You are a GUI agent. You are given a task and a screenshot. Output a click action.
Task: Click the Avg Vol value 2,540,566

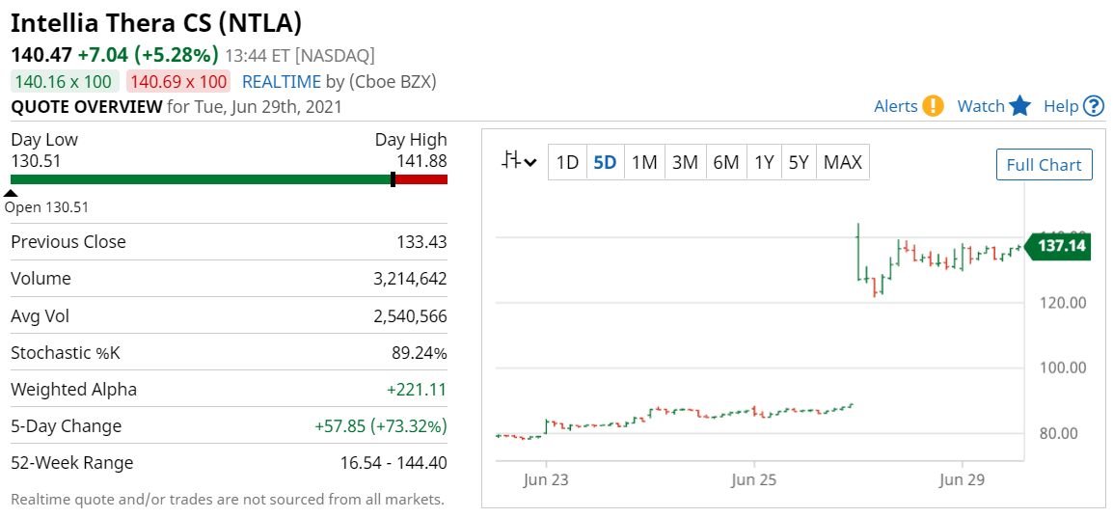[x=410, y=315]
